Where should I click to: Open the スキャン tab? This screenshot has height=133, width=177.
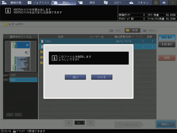[139, 2]
